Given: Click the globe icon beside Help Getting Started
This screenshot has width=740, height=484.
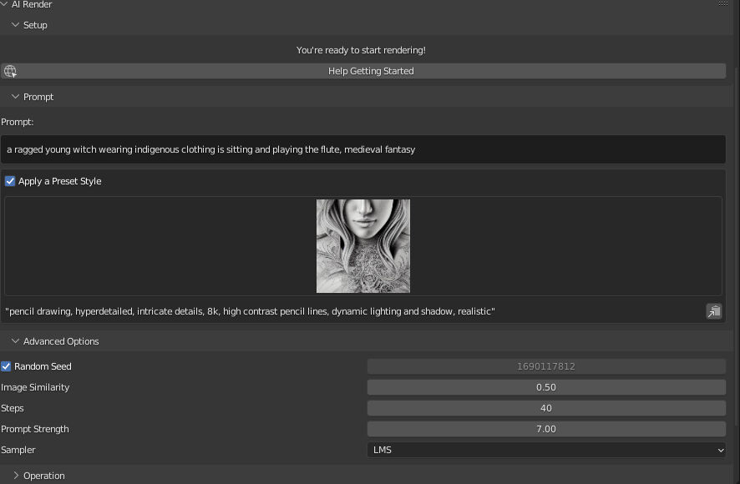Looking at the screenshot, I should (10, 71).
